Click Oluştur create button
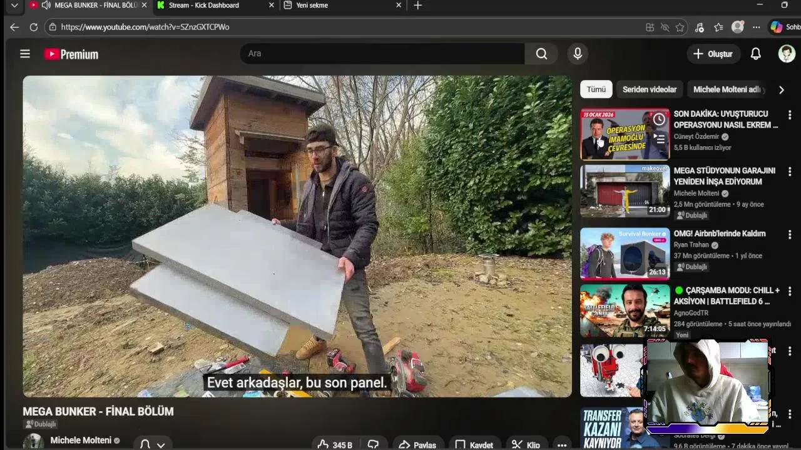The width and height of the screenshot is (801, 450). click(x=713, y=54)
